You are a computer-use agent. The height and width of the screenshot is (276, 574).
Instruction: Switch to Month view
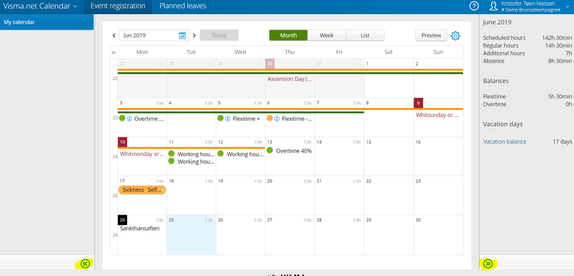pos(288,36)
